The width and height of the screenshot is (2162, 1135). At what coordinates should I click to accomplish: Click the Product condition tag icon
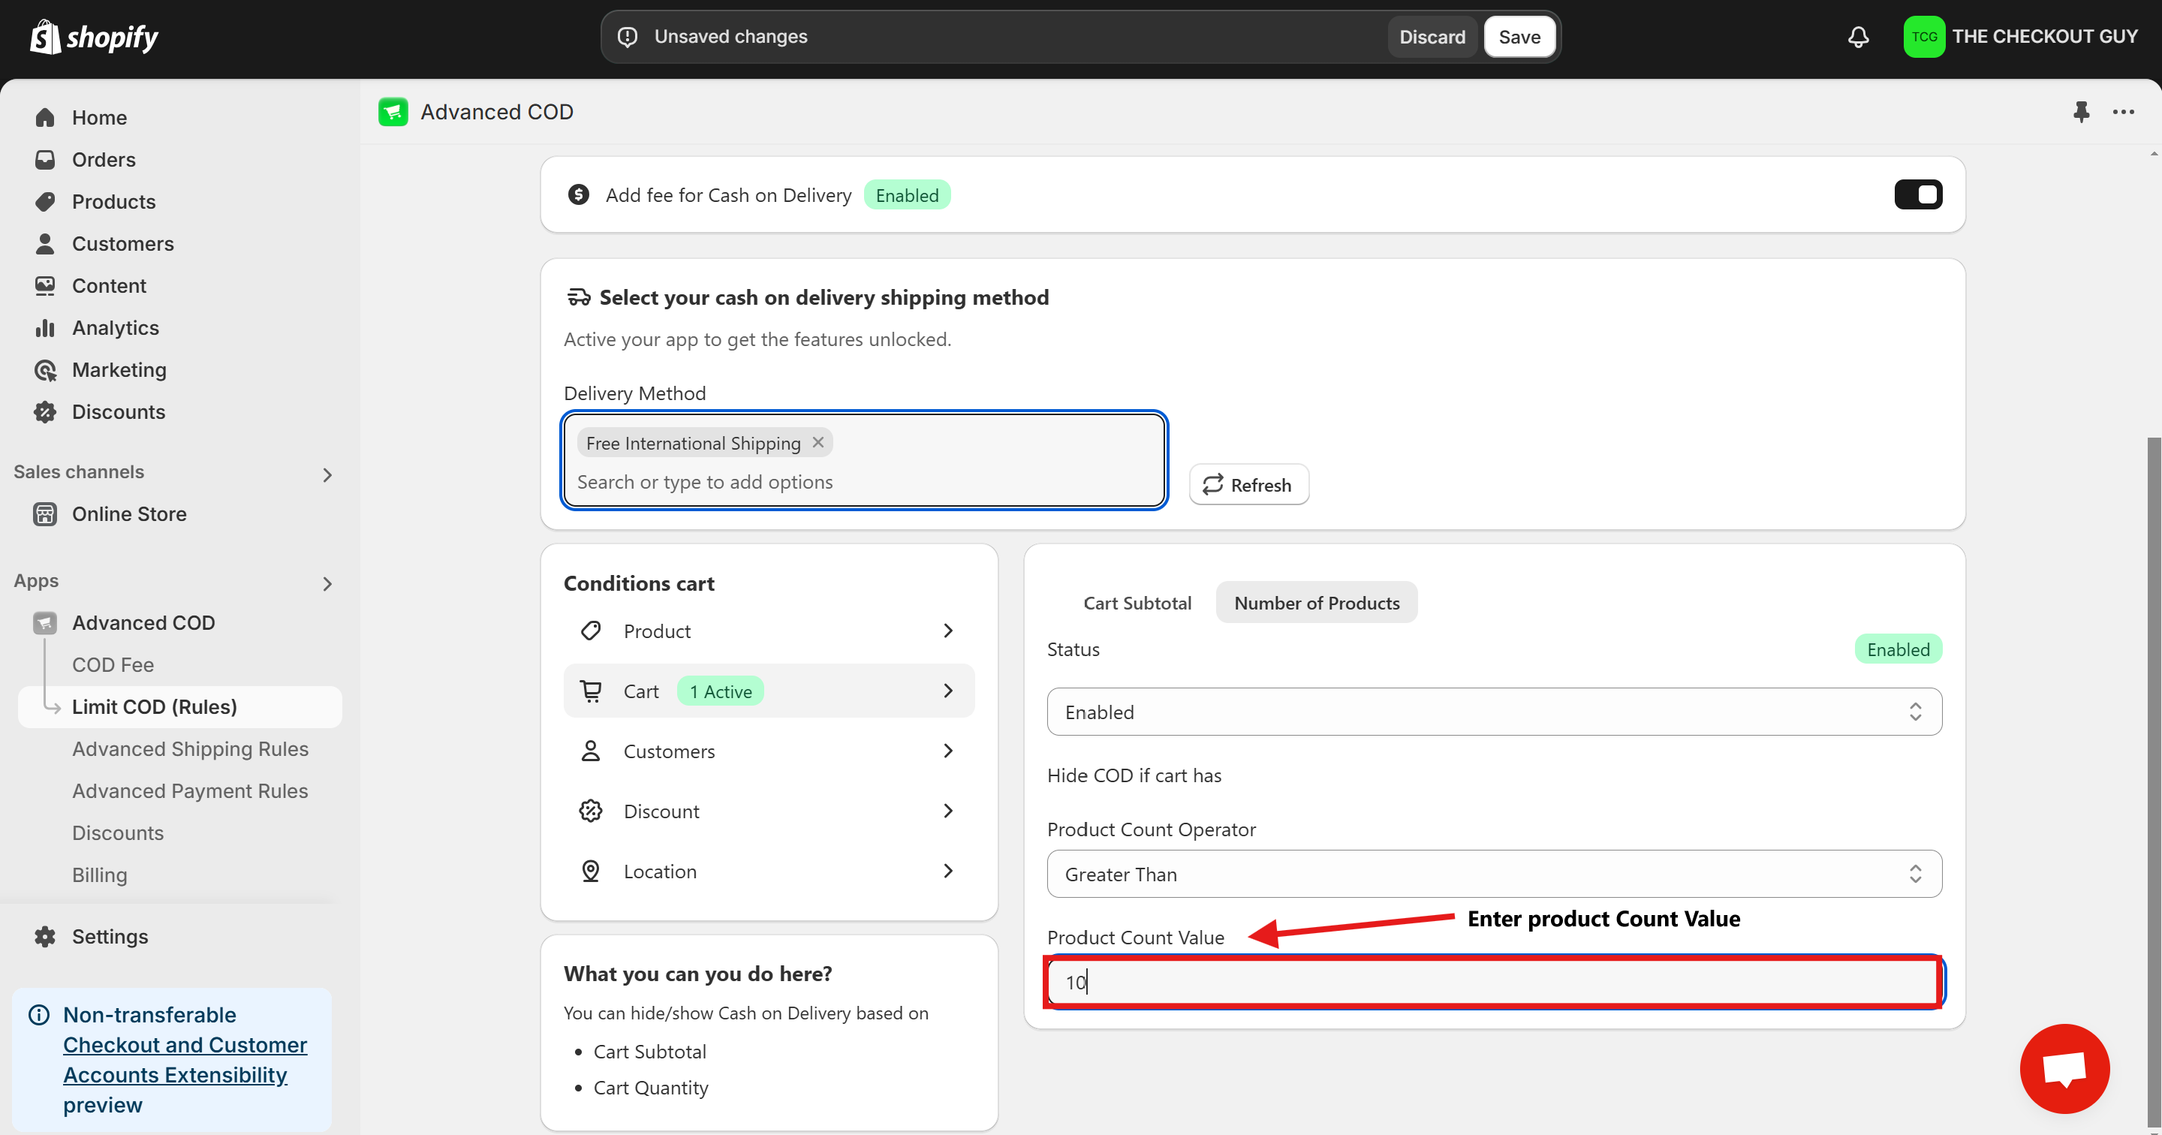(x=591, y=631)
